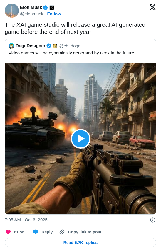Open the @cb_doge handle
Screen dimensions: 161x252
point(70,46)
